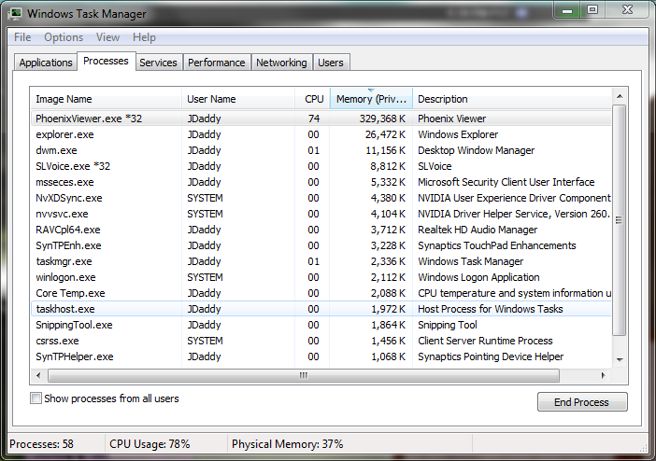Switch to the Applications tab
The height and width of the screenshot is (461, 656).
(x=46, y=63)
